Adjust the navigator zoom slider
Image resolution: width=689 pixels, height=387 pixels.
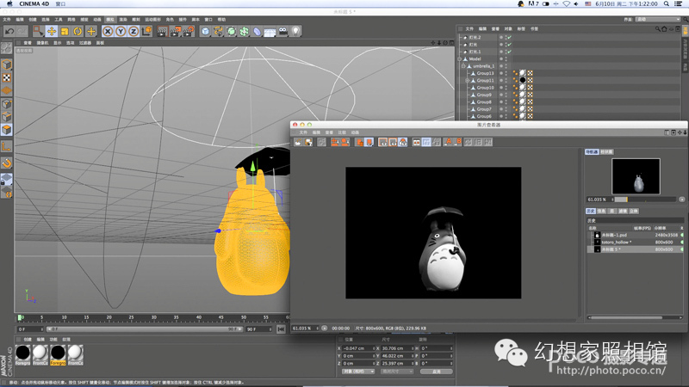pos(644,200)
